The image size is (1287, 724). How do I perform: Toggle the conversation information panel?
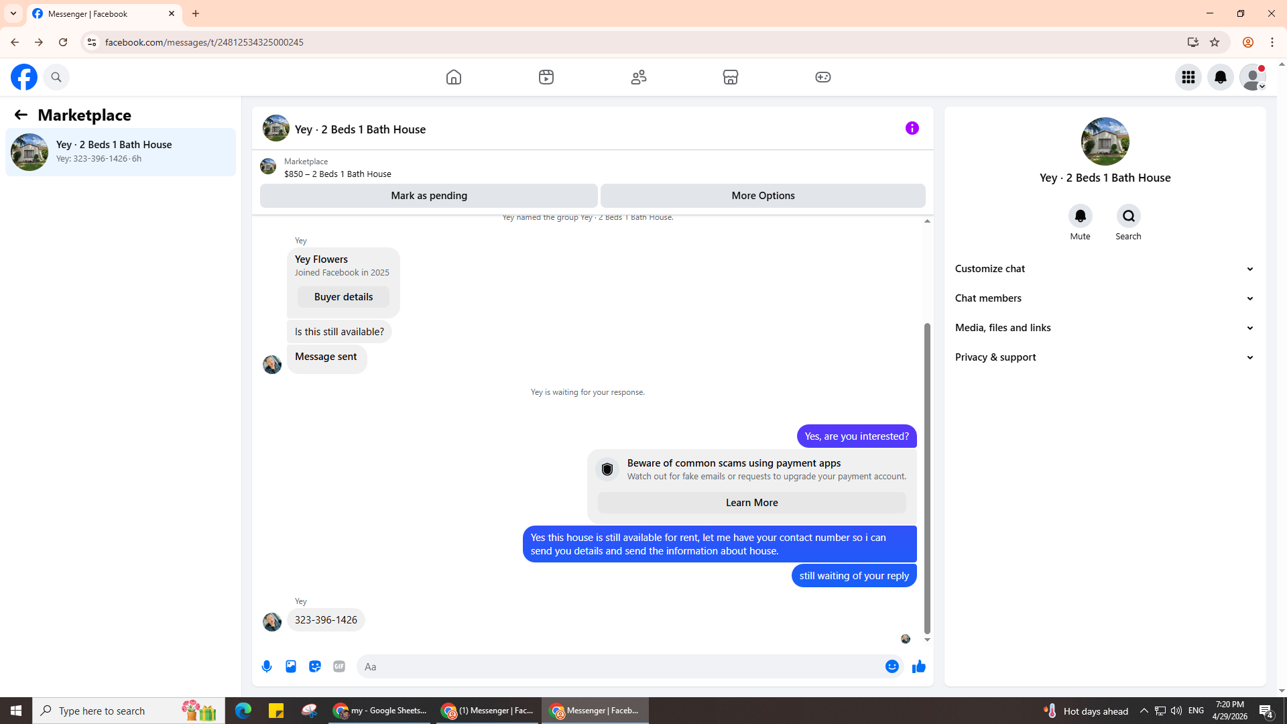click(912, 128)
